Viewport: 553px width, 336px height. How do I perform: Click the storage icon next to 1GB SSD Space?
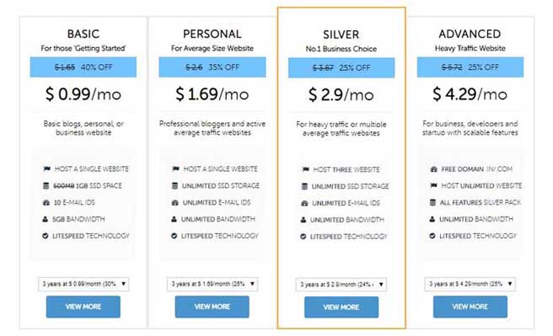pyautogui.click(x=46, y=185)
